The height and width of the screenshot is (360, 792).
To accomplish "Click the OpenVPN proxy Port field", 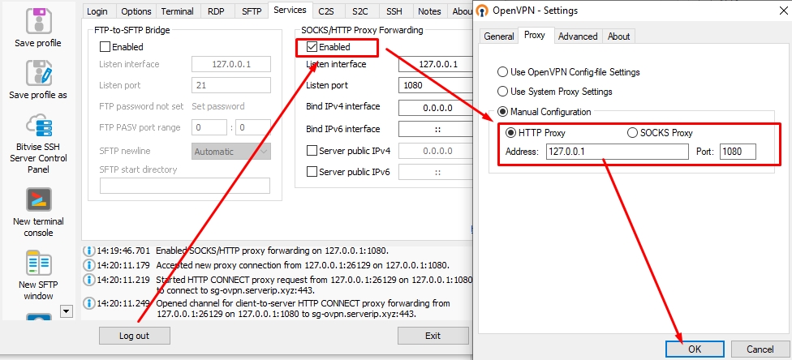I will tap(738, 152).
